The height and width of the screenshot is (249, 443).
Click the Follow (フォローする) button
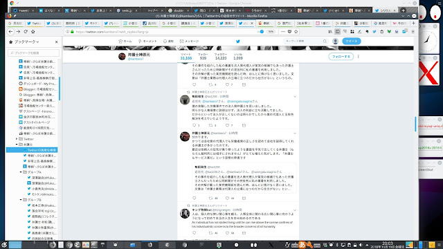click(341, 57)
